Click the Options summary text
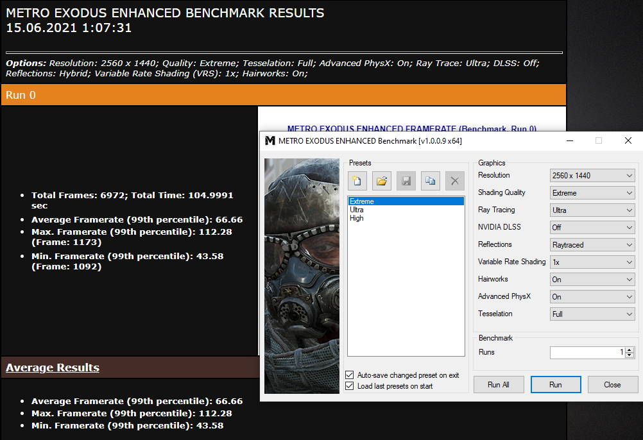The height and width of the screenshot is (440, 643). [272, 69]
